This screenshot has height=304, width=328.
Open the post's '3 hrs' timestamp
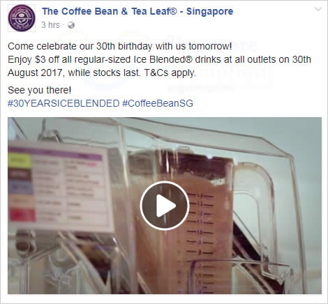point(50,25)
